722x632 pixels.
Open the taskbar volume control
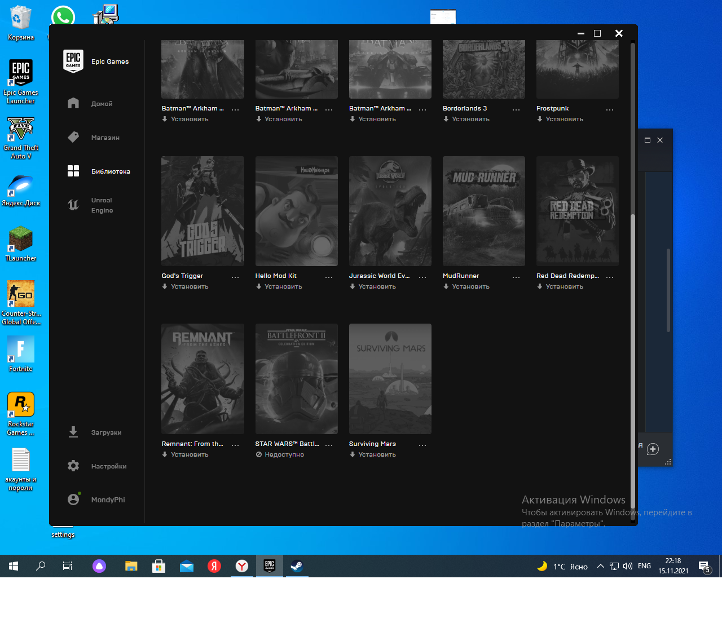pos(628,566)
